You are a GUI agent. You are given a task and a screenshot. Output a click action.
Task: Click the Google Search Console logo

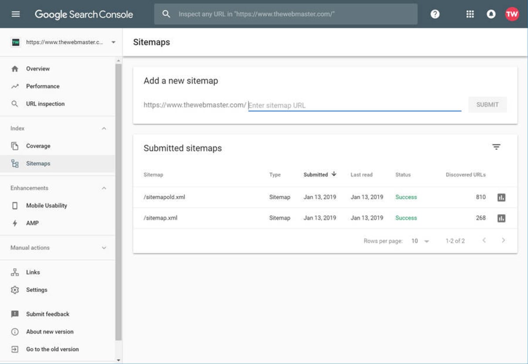pos(84,14)
